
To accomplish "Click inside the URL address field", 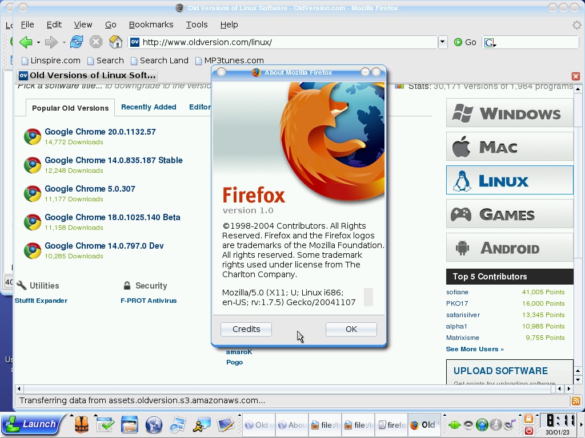I will tap(286, 42).
